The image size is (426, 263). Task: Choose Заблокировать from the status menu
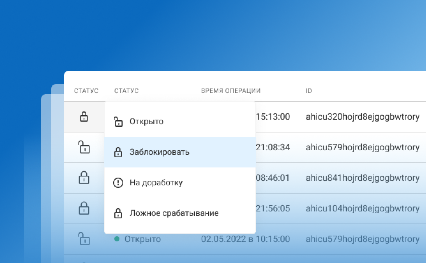coord(180,152)
